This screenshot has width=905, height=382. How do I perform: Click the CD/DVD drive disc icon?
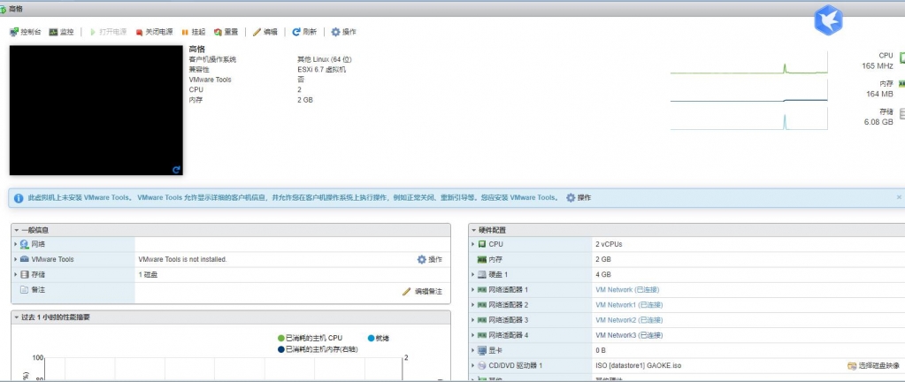tap(482, 366)
